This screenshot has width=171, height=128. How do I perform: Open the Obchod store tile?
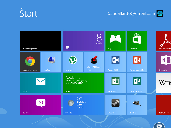click(137, 41)
